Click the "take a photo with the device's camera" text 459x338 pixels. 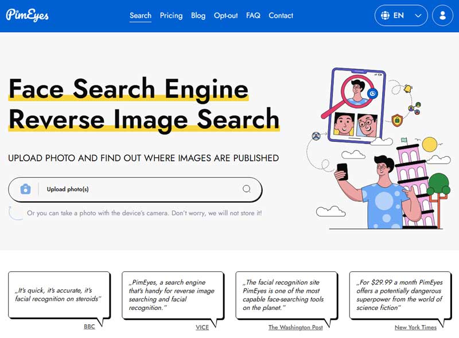[x=145, y=213]
